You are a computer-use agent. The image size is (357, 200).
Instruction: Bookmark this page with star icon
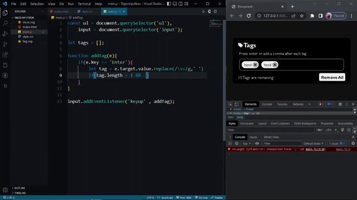(302, 16)
